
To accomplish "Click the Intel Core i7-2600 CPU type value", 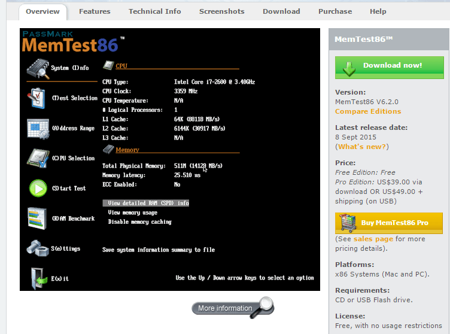I will tap(214, 82).
